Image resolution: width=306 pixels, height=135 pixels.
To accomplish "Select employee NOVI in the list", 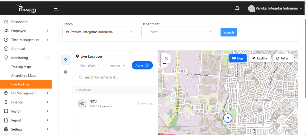I will pos(115,104).
